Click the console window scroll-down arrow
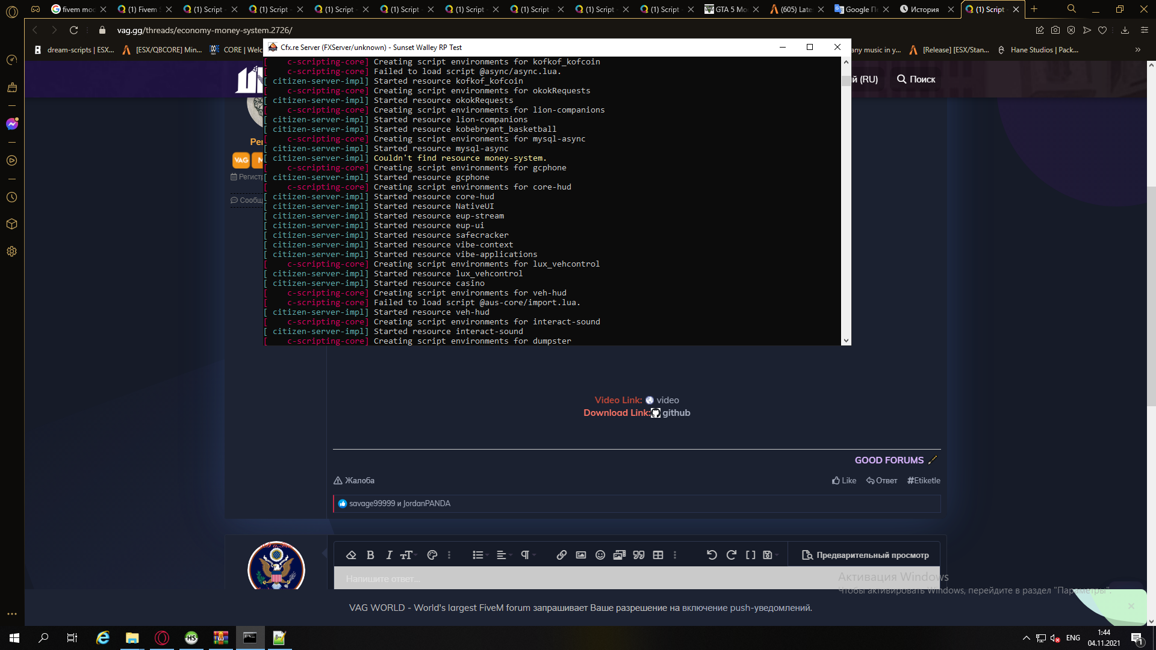Viewport: 1156px width, 650px height. tap(846, 341)
